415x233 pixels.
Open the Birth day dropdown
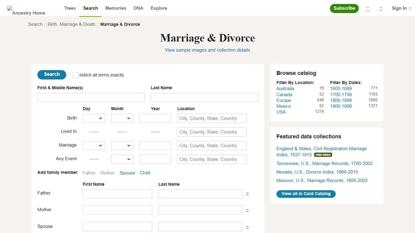click(94, 118)
